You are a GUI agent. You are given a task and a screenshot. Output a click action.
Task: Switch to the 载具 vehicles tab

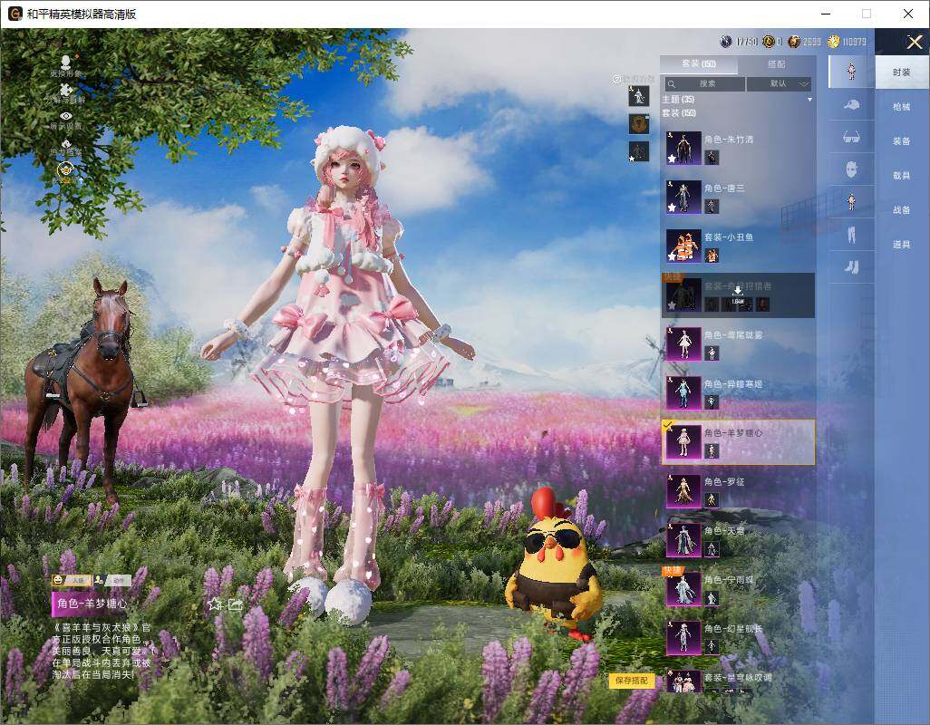point(902,176)
